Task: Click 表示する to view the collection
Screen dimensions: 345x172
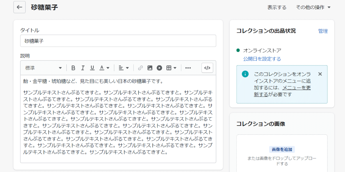Action: point(277,7)
